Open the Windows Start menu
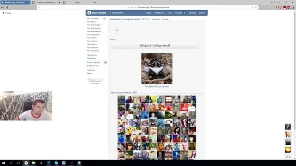 click(x=4, y=163)
